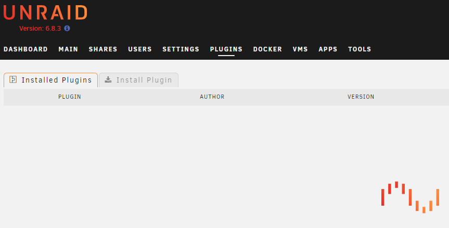Switch to Install Plugin tab
Image resolution: width=449 pixels, height=228 pixels.
click(x=138, y=80)
